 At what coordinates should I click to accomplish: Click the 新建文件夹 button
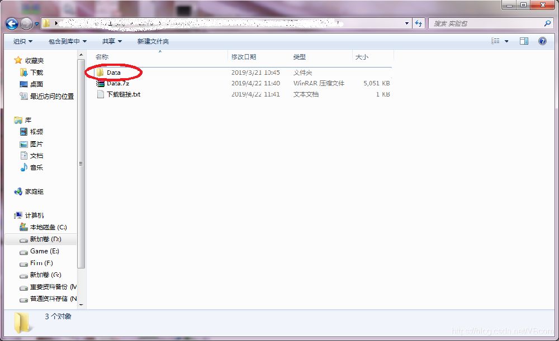153,41
